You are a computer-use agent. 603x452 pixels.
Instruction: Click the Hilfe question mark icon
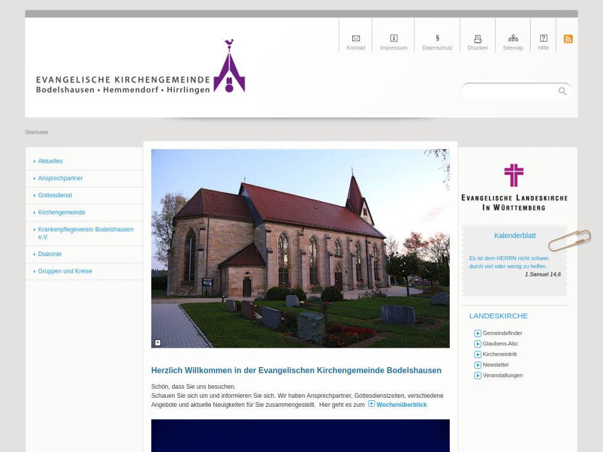point(543,39)
